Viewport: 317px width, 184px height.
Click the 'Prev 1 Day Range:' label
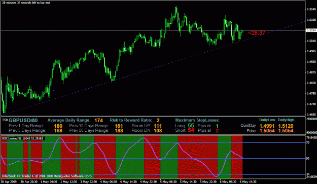26,126
